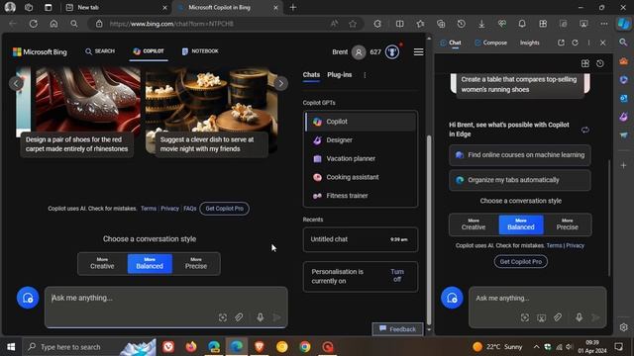This screenshot has width=634, height=356.
Task: Select More Creative style in sidebar
Action: tap(474, 224)
